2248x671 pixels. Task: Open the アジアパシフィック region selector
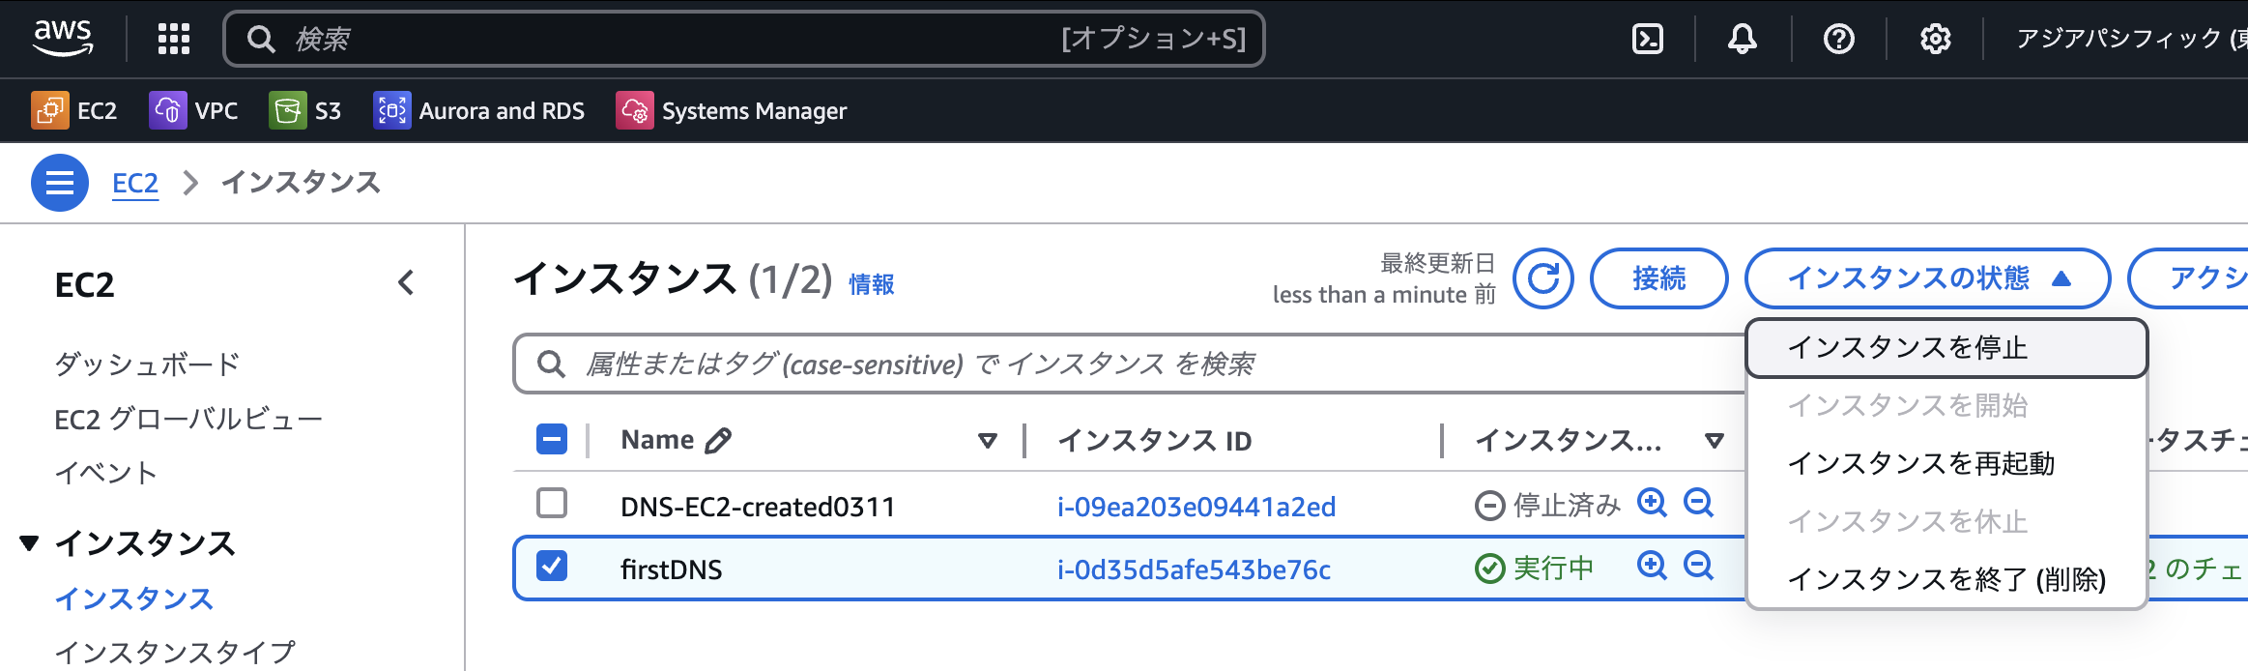pyautogui.click(x=2131, y=39)
